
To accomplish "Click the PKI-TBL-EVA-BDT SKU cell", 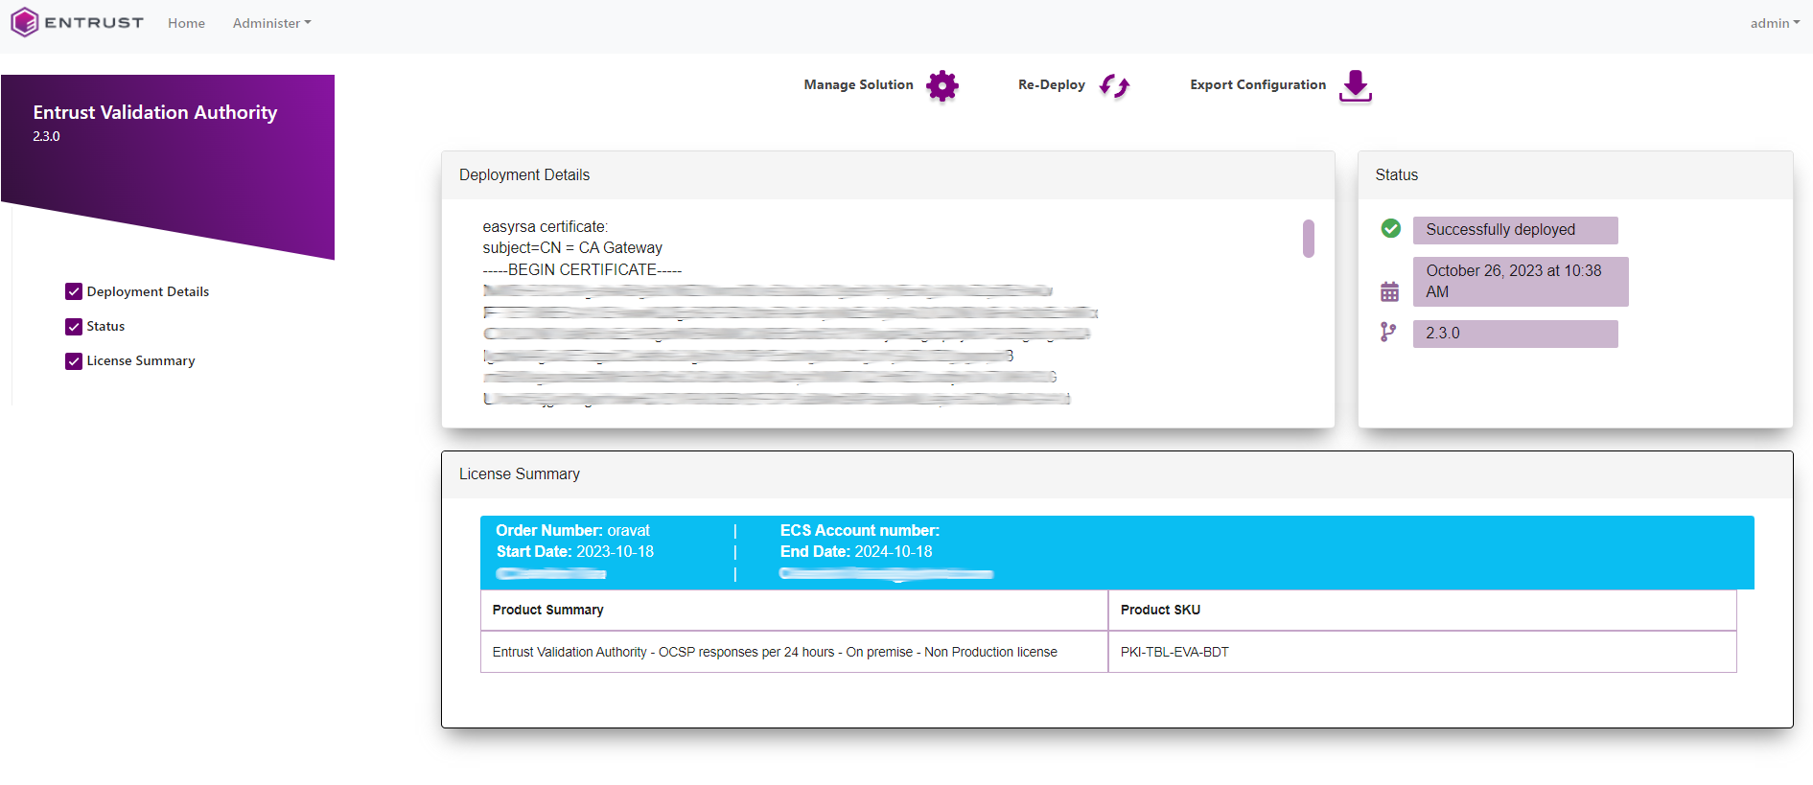I will pos(1423,652).
